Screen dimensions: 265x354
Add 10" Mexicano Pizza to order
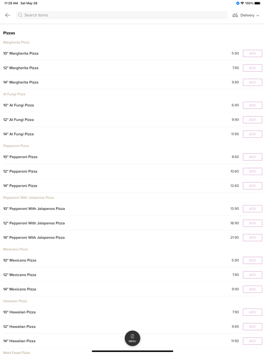tap(253, 260)
